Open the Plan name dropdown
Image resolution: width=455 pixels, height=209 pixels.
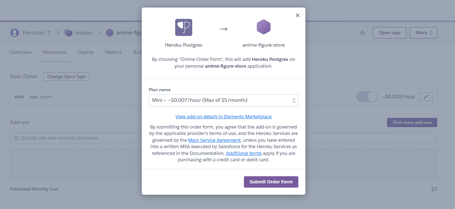click(224, 100)
